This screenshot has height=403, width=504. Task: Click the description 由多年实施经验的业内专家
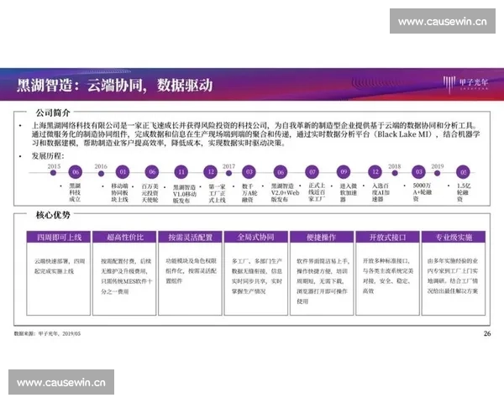click(453, 276)
